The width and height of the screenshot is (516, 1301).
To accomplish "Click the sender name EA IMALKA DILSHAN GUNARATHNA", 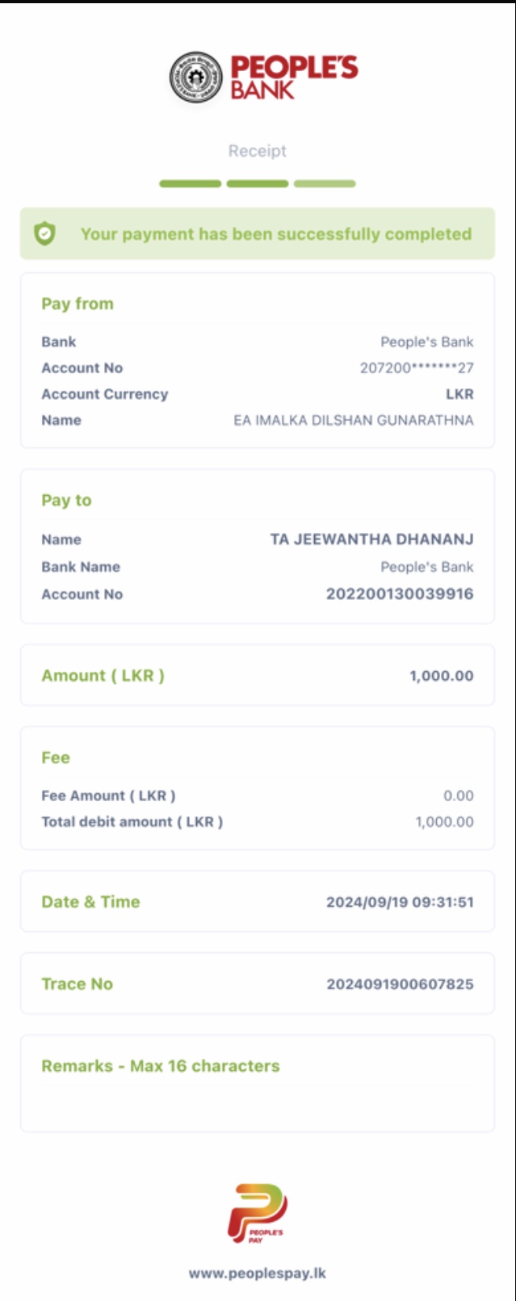I will point(354,421).
